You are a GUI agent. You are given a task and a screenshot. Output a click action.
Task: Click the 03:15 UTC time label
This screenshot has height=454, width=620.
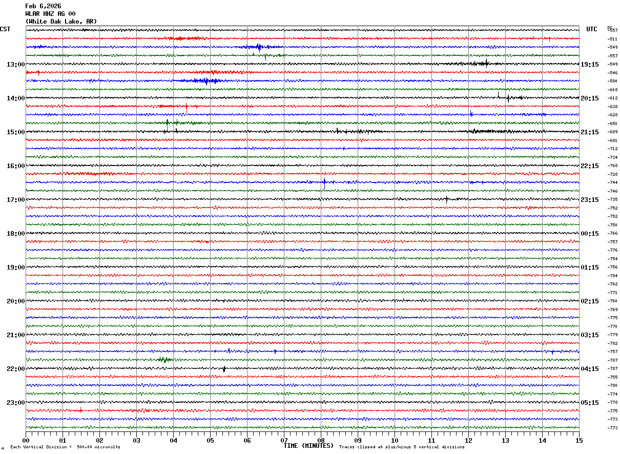point(590,335)
